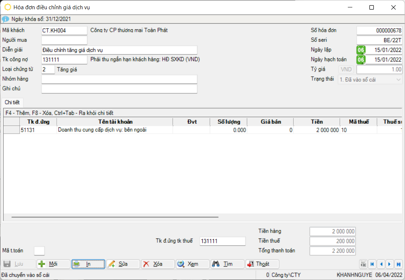Go to the first record

point(372,264)
